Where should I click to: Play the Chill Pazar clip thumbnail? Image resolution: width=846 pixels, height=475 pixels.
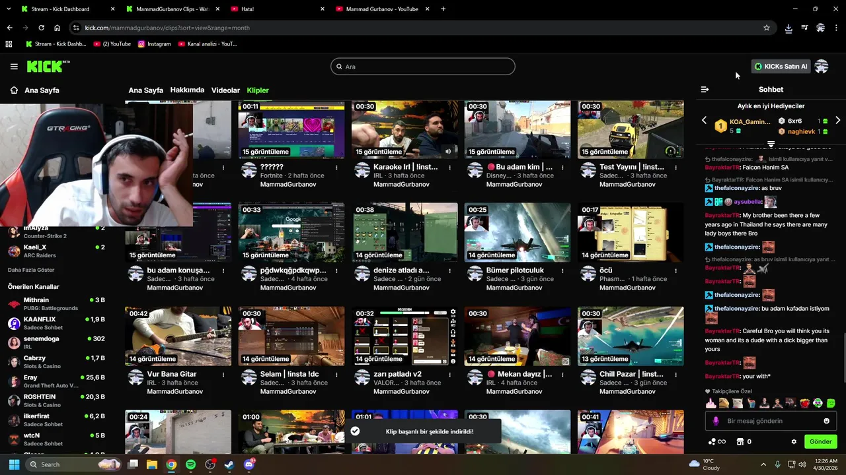click(631, 336)
